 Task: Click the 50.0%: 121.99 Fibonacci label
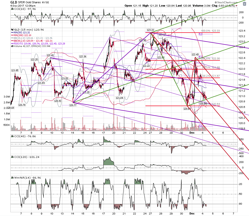pos(211,67)
